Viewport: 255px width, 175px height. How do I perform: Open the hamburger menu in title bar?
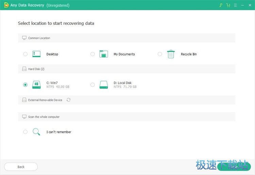235,5
